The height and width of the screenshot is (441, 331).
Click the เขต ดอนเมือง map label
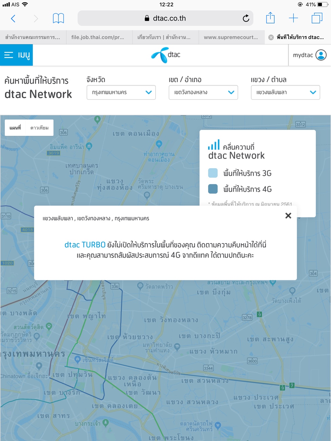(x=136, y=134)
